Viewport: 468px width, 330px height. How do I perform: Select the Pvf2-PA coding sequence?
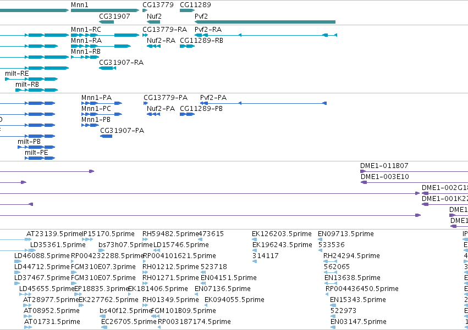point(263,103)
